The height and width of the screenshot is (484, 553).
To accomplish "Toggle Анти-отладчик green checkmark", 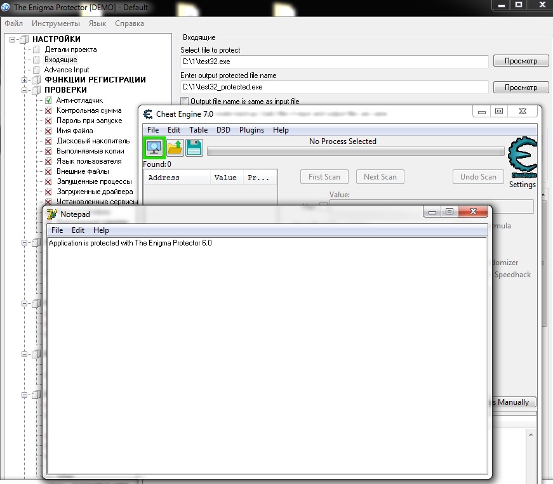I will (x=49, y=100).
